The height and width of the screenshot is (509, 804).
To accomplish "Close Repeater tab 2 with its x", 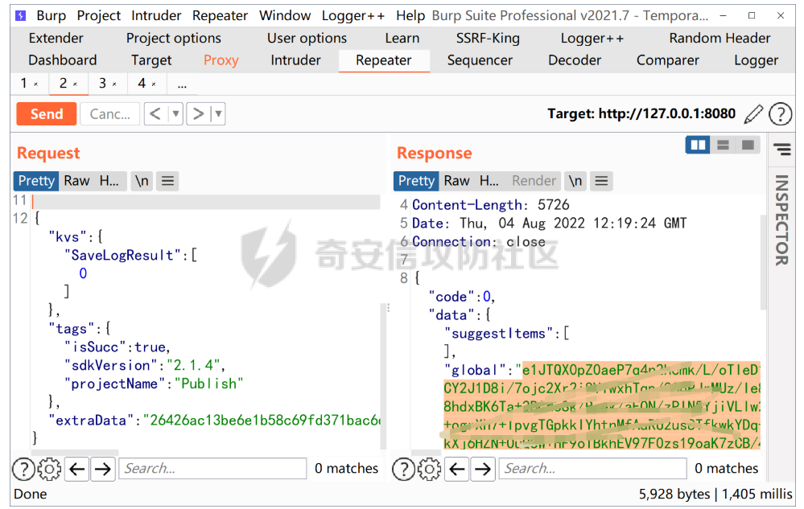I will click(x=75, y=84).
